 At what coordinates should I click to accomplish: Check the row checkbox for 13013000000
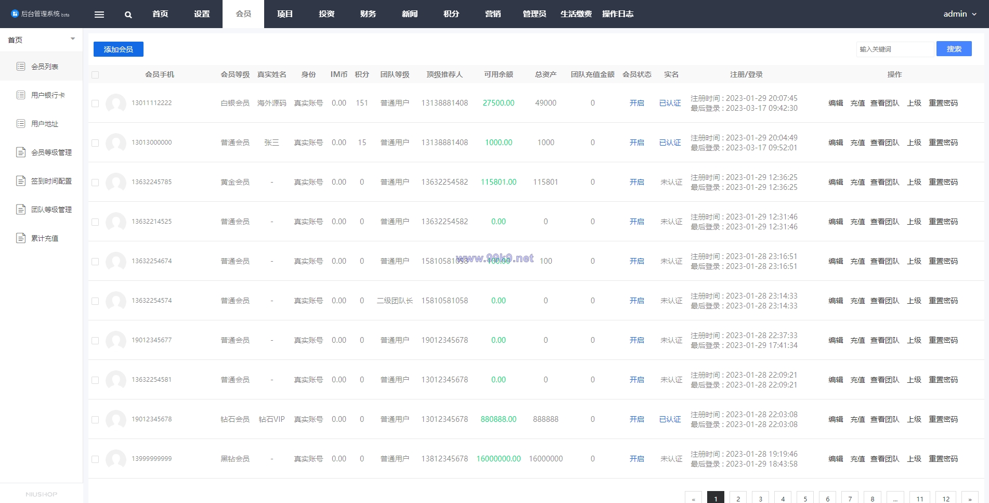[95, 143]
